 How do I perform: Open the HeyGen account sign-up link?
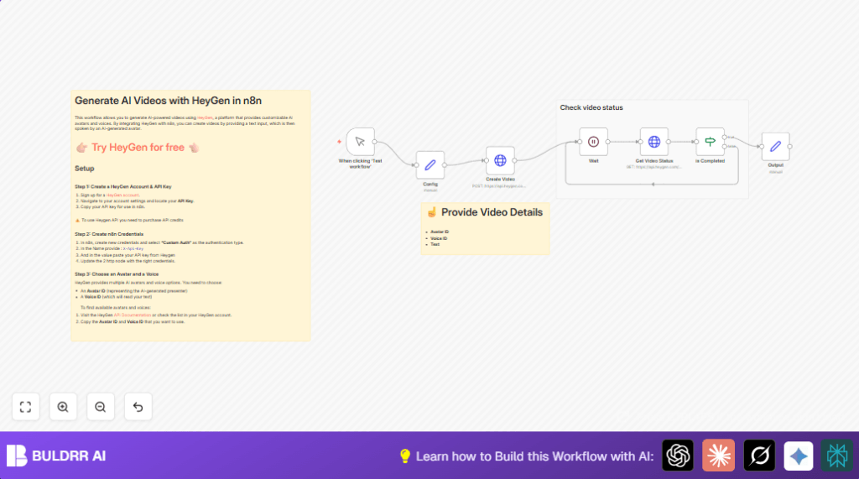click(x=122, y=195)
